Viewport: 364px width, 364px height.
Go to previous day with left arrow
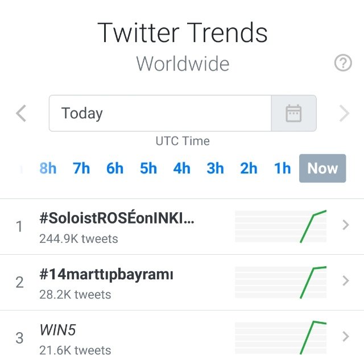pyautogui.click(x=21, y=113)
